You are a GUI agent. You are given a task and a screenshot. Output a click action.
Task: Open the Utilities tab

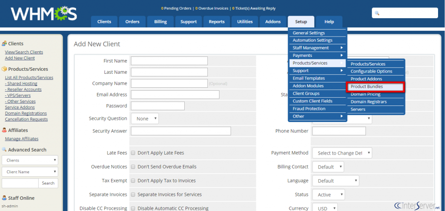point(245,22)
